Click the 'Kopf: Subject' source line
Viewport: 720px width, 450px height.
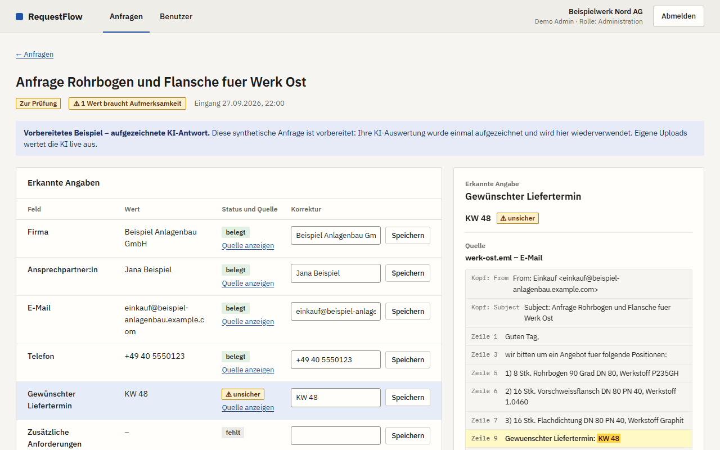pos(579,313)
